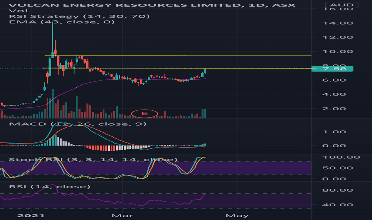This screenshot has width=372, height=220.
Task: Click the 50.00 Stoch RSI axis label
Action: [x=338, y=168]
